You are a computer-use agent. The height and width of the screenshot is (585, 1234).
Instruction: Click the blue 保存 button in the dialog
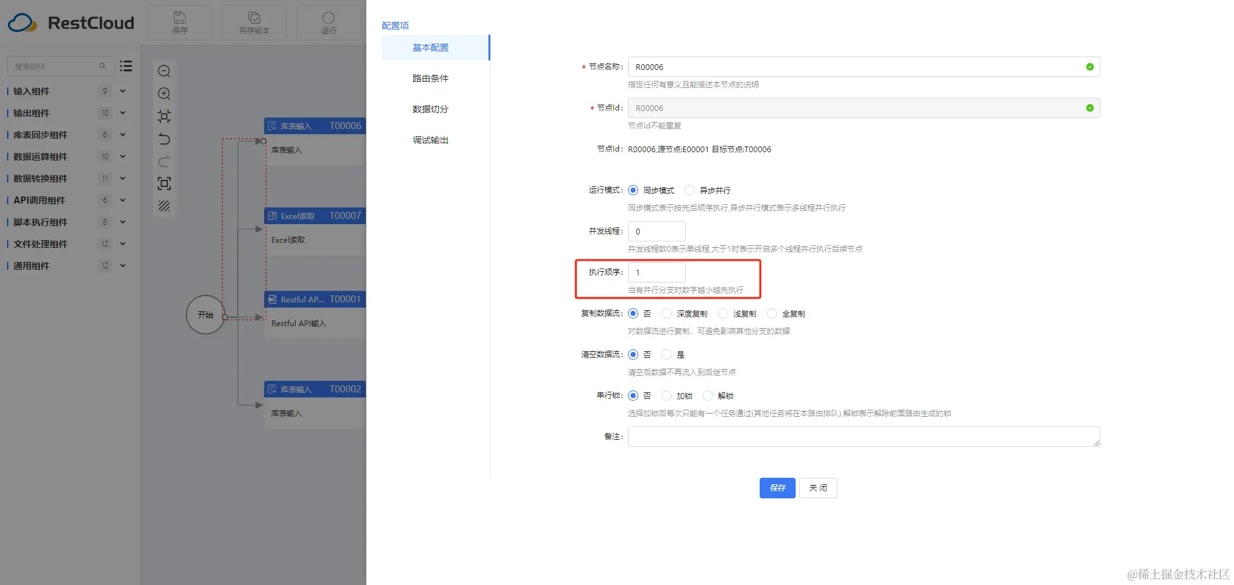(x=778, y=488)
